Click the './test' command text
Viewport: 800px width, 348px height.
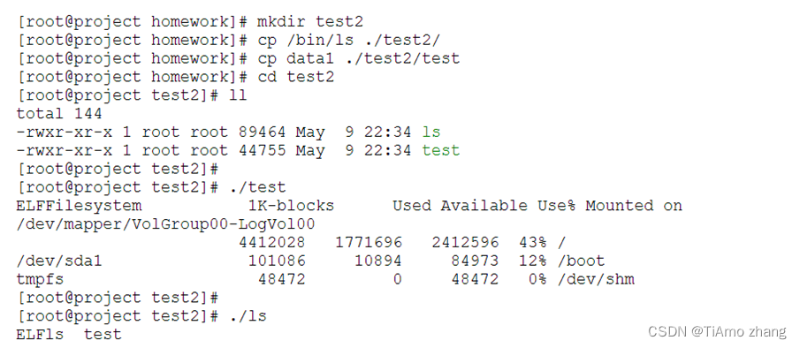[257, 187]
